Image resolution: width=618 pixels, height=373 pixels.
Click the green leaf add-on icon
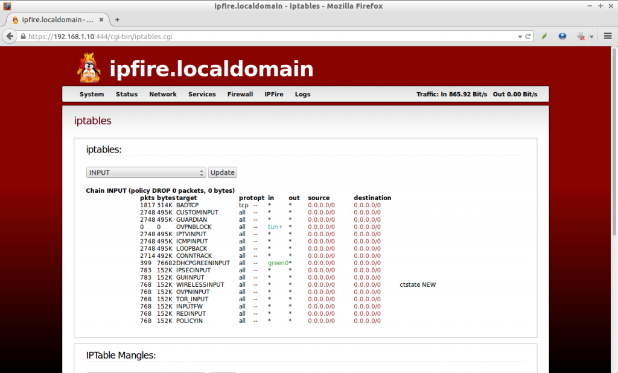pyautogui.click(x=544, y=36)
